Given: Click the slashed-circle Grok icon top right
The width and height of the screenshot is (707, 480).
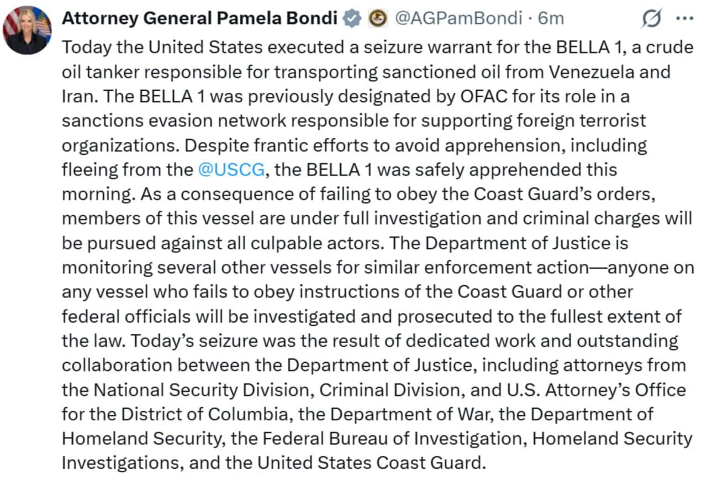Looking at the screenshot, I should pyautogui.click(x=652, y=18).
